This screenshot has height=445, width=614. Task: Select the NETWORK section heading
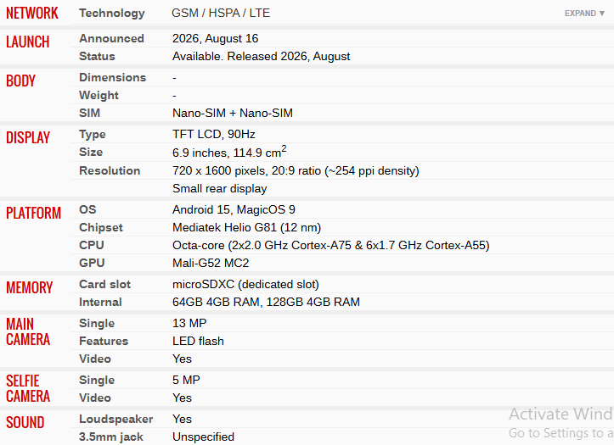tap(32, 14)
